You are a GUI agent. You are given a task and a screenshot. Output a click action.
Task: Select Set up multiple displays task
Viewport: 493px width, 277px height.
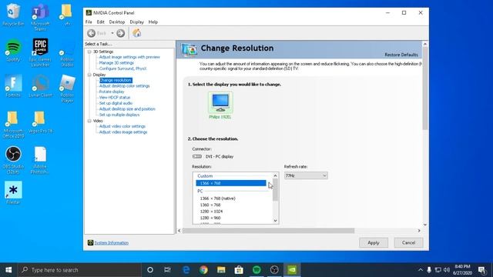click(119, 115)
